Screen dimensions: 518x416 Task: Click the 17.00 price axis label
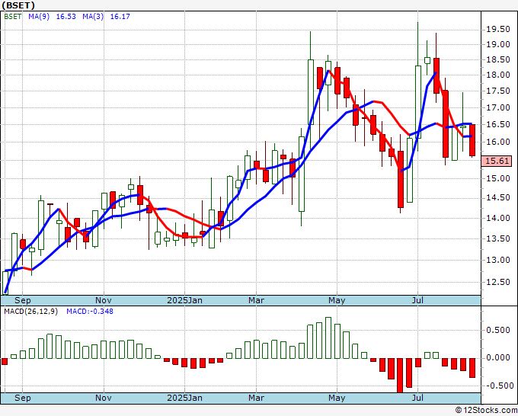tap(498, 107)
